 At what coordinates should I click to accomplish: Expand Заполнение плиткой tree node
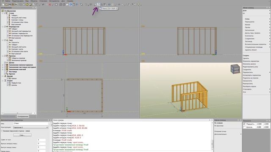(x=3, y=69)
